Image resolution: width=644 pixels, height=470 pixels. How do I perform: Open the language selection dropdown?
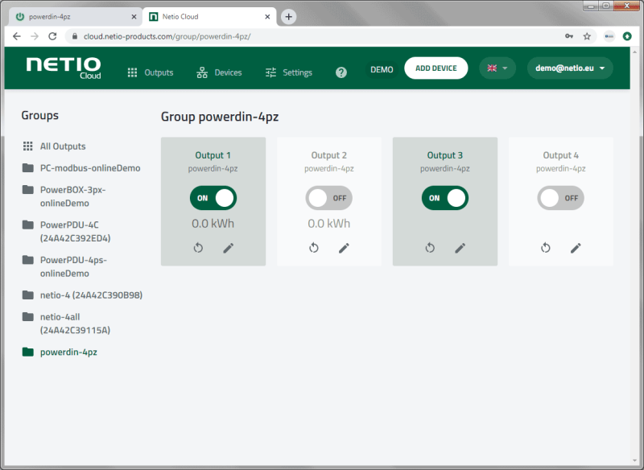pyautogui.click(x=497, y=68)
